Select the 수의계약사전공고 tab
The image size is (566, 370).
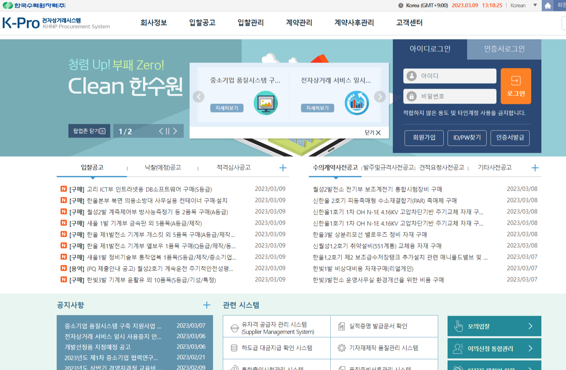pyautogui.click(x=335, y=167)
